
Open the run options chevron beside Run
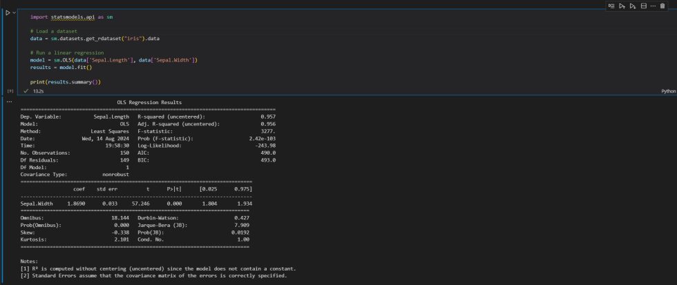pos(15,12)
